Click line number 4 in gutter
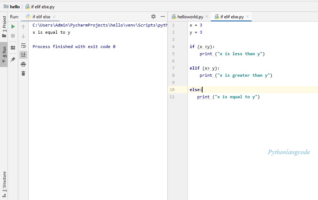 pos(173,47)
